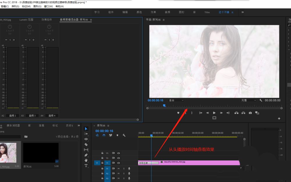This screenshot has width=291, height=182.
Task: Go to In point in program monitor
Action: [200, 113]
